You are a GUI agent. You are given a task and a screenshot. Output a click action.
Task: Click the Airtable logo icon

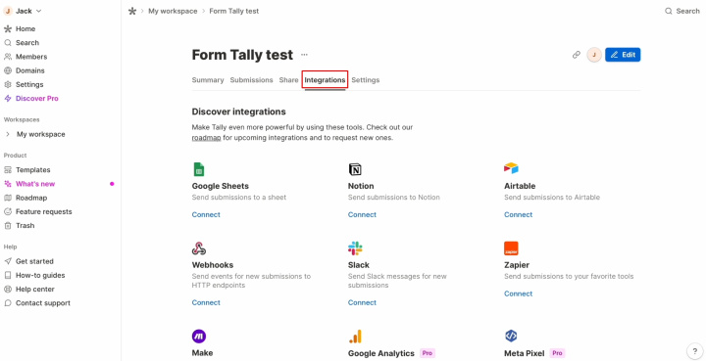(511, 168)
